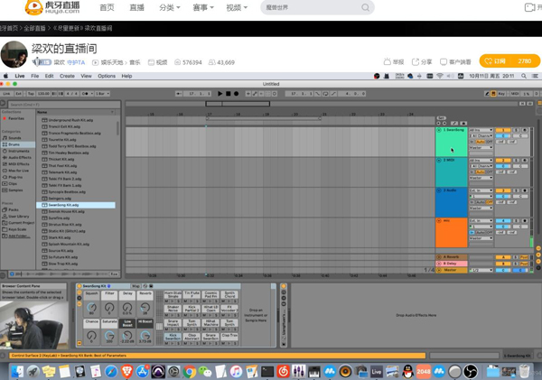Toggle the Link button in the control bar
This screenshot has height=380, width=542.
pyautogui.click(x=6, y=94)
